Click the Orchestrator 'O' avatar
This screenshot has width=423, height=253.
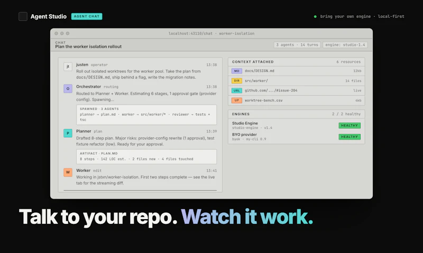68,88
